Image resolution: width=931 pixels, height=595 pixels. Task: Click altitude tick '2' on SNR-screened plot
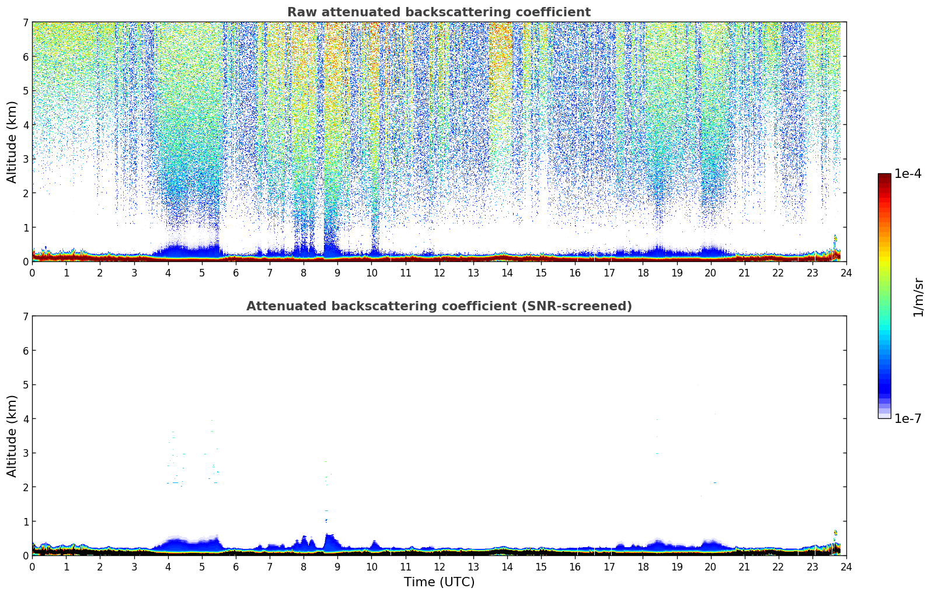25,487
